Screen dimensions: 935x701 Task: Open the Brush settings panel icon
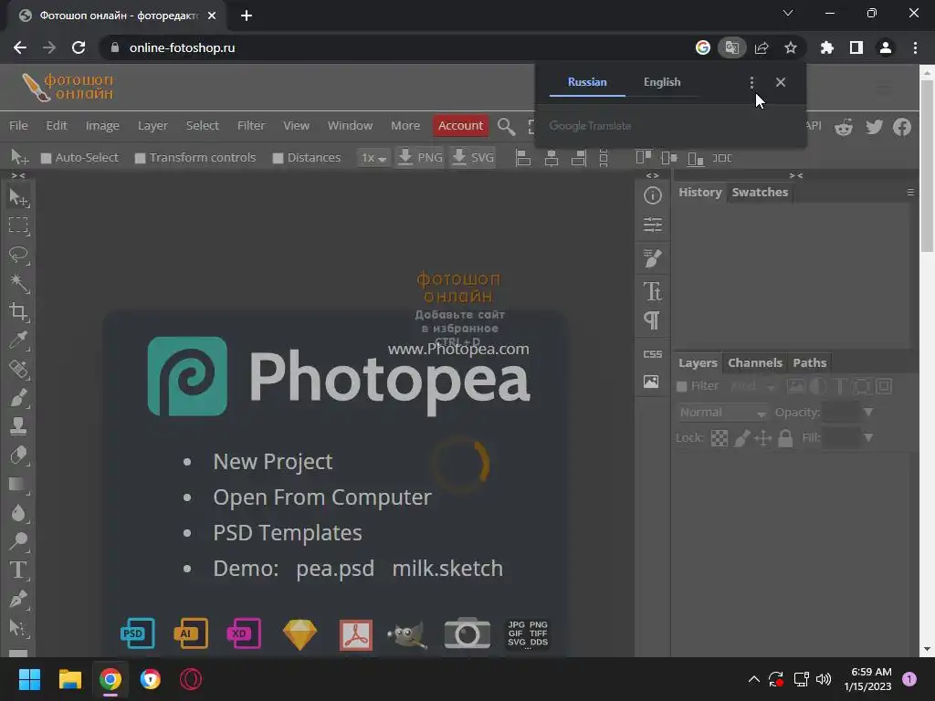click(652, 258)
